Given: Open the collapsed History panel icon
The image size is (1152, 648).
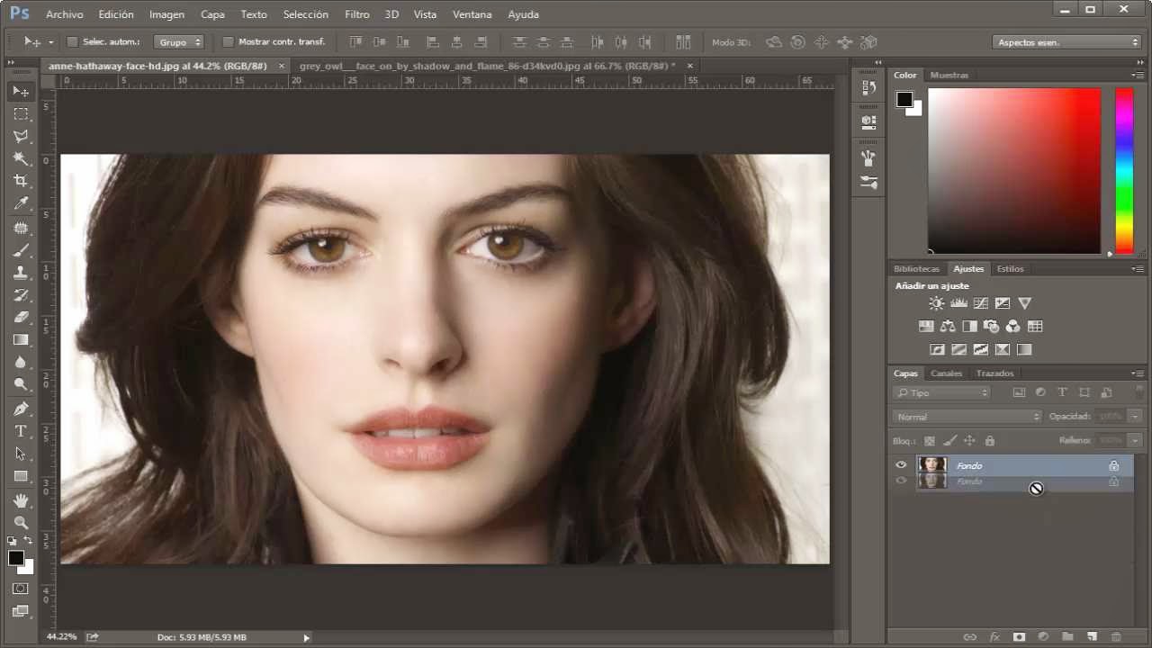Looking at the screenshot, I should (x=868, y=87).
